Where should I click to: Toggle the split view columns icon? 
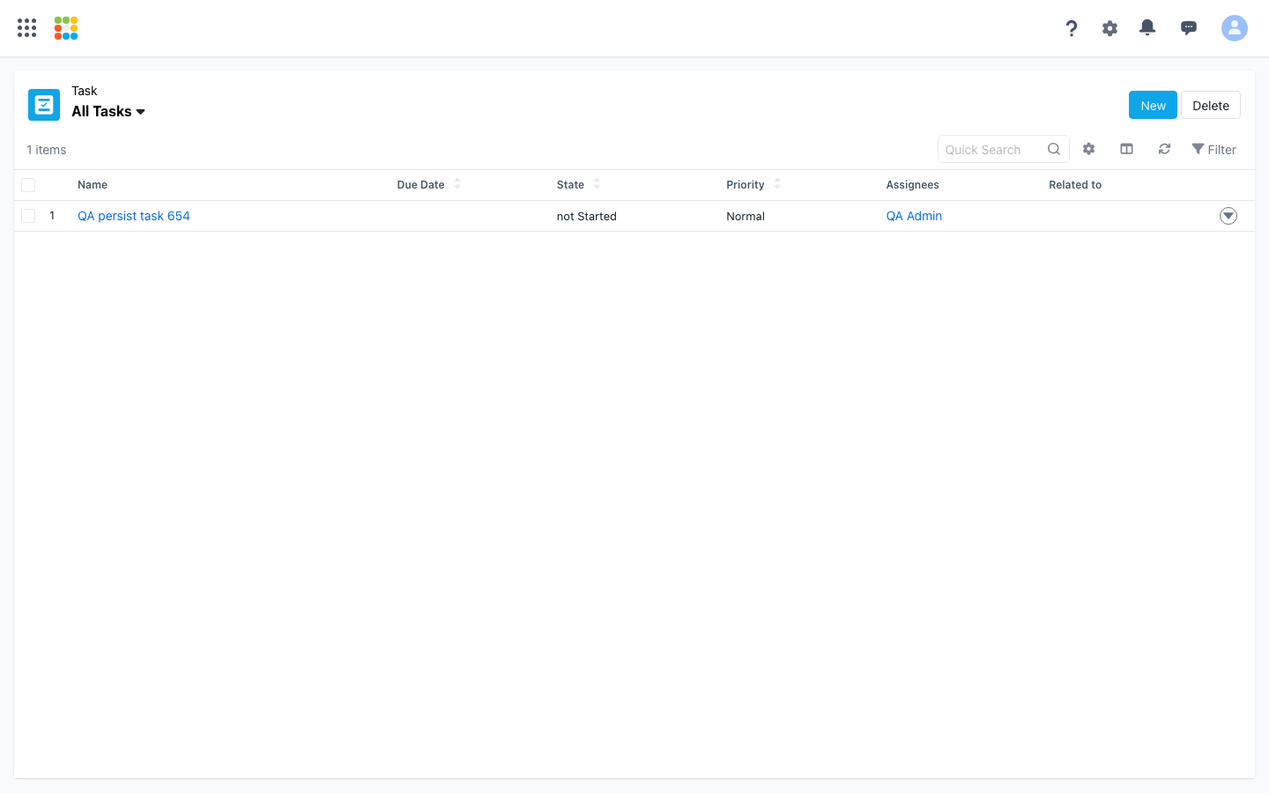point(1126,149)
